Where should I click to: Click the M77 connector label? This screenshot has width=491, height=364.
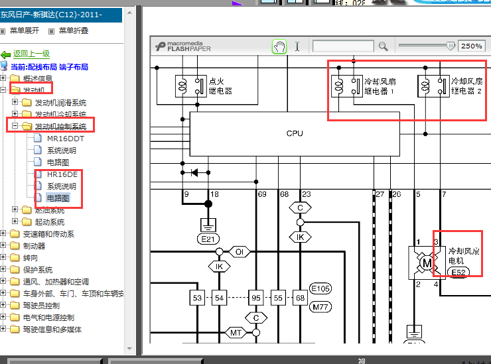(320, 307)
